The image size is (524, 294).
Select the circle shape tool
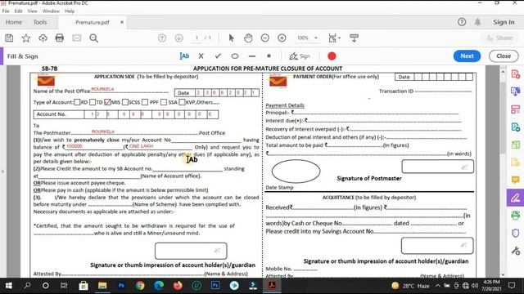click(235, 56)
